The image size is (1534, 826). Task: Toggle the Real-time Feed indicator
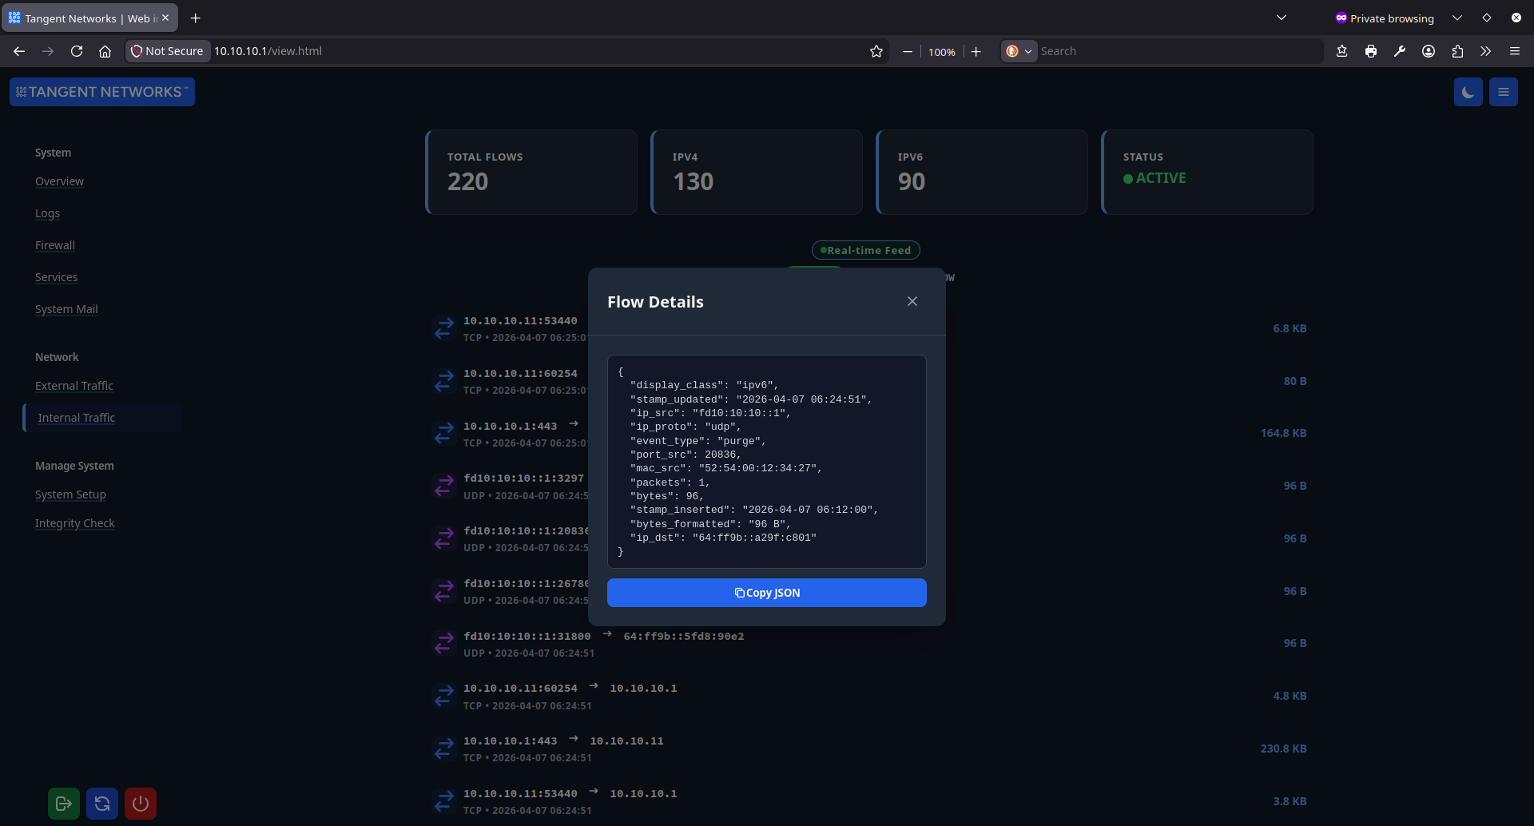point(865,249)
